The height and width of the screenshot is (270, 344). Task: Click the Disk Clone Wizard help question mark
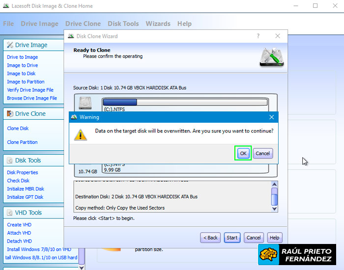[x=258, y=36]
